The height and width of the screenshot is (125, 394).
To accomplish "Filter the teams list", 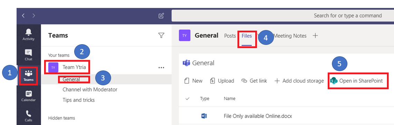I will pyautogui.click(x=161, y=36).
